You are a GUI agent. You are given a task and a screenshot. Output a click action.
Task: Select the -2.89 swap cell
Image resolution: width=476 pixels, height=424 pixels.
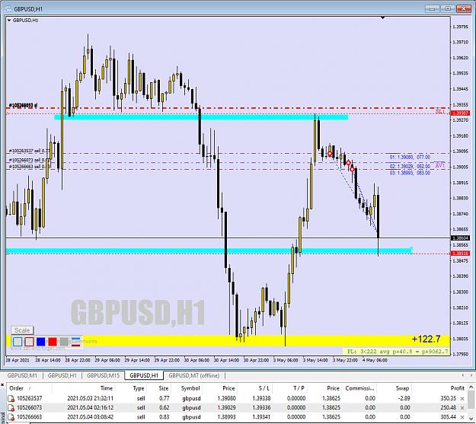(x=404, y=398)
